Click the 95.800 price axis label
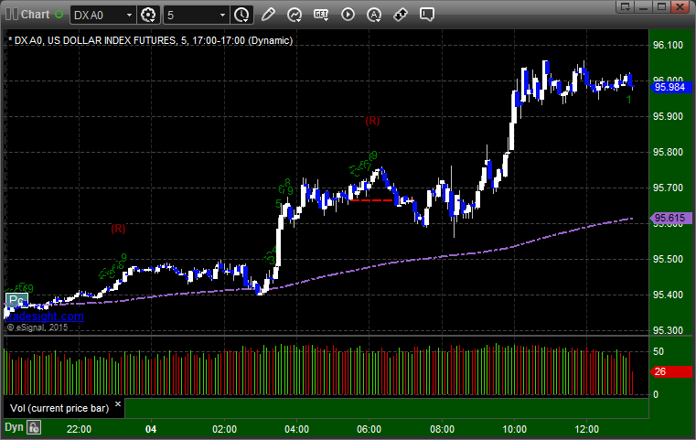This screenshot has width=696, height=440. (x=668, y=152)
